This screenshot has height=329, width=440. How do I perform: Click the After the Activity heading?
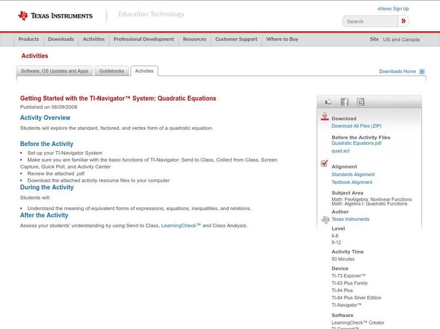44,215
